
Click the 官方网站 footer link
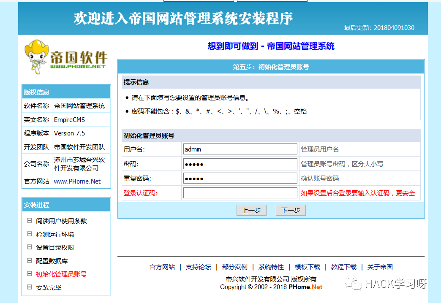click(x=162, y=267)
